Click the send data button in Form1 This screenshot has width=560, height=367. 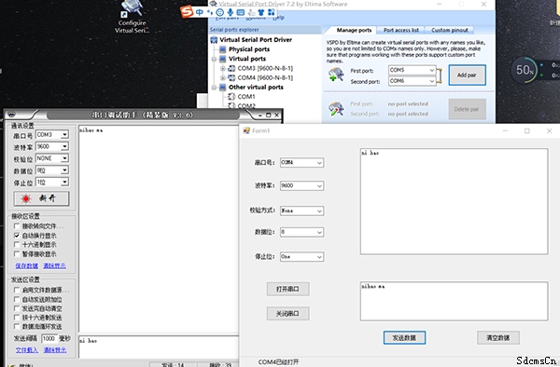[404, 337]
